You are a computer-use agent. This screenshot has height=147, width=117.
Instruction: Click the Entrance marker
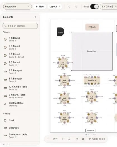point(90,130)
